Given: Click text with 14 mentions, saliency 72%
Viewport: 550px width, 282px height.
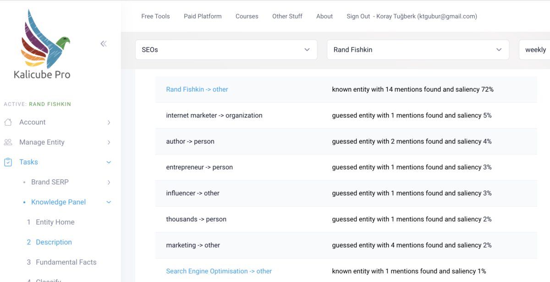Looking at the screenshot, I should coord(413,89).
